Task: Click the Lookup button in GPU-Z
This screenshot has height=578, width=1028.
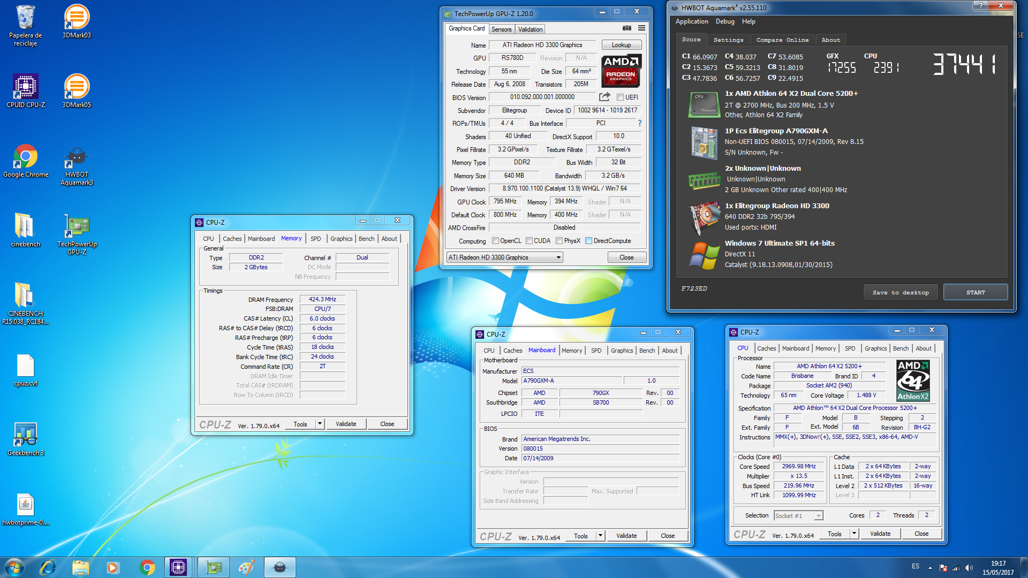Action: 621,45
